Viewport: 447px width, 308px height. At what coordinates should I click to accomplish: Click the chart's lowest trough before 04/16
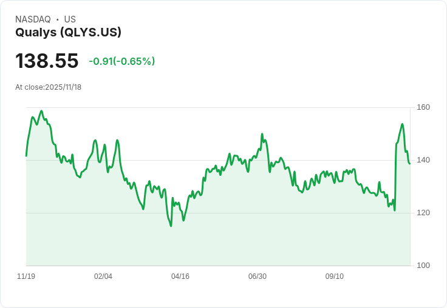coord(171,226)
